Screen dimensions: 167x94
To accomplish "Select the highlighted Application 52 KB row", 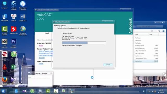I will [x=146, y=61].
